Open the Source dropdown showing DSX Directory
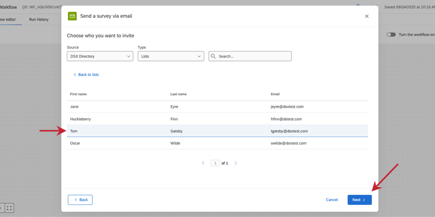The image size is (435, 217). [x=100, y=56]
